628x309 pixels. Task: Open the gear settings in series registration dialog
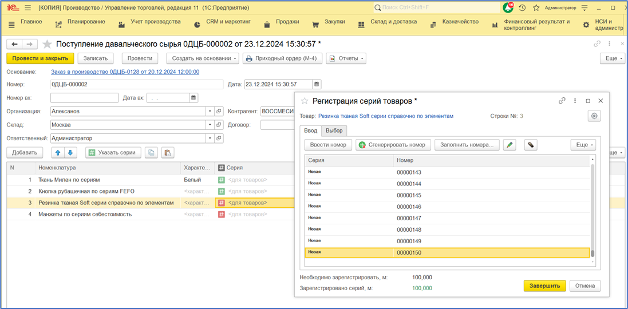pyautogui.click(x=594, y=116)
